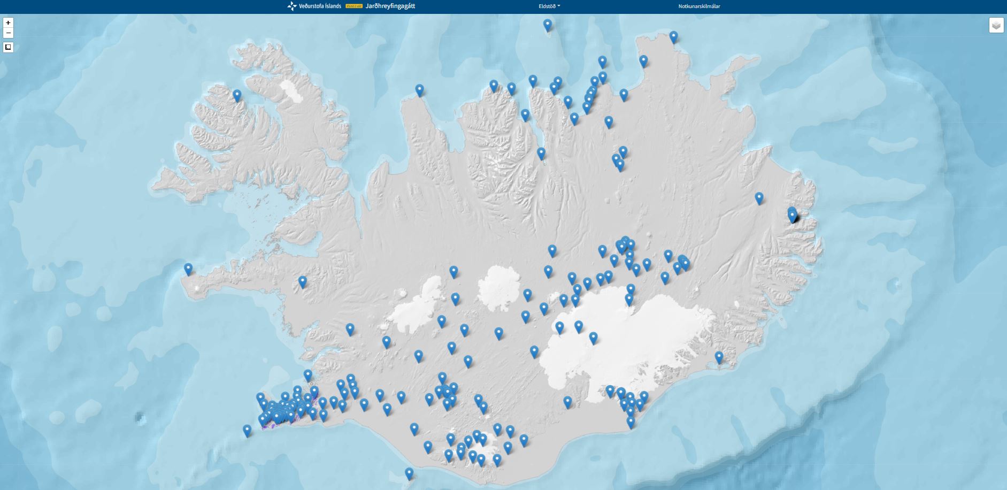Expand the Eldstöð dropdown menu
The height and width of the screenshot is (490, 1007).
(x=549, y=6)
